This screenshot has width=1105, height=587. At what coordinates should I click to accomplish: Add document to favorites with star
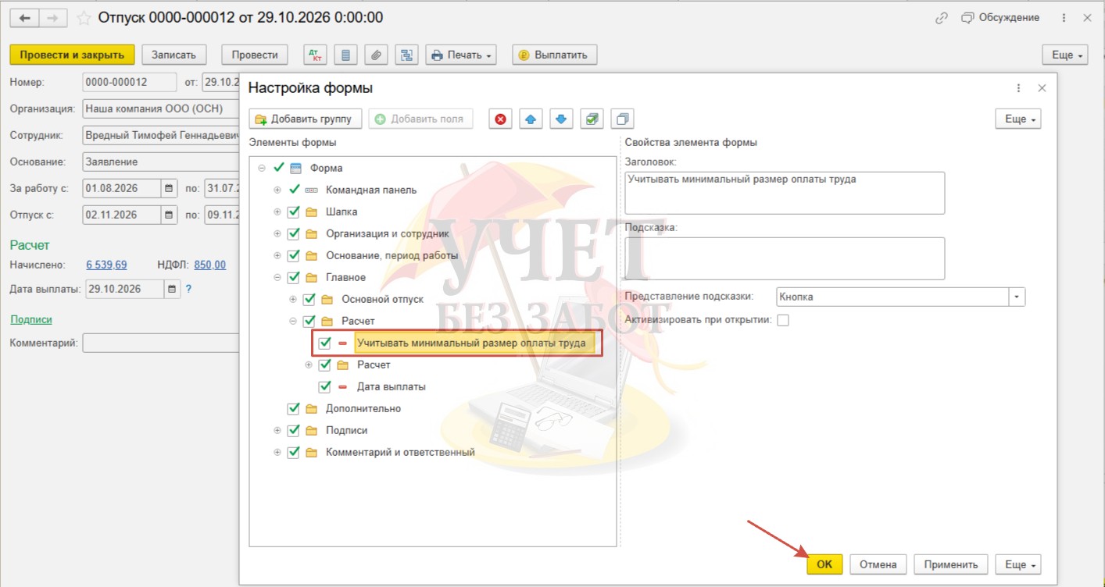pos(84,17)
